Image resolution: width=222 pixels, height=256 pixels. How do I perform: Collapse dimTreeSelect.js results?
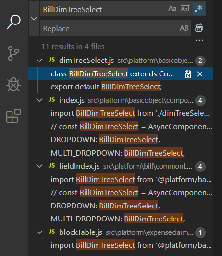[x=39, y=61]
